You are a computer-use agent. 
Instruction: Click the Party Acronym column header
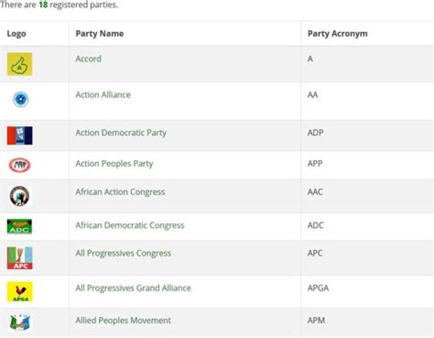point(337,34)
